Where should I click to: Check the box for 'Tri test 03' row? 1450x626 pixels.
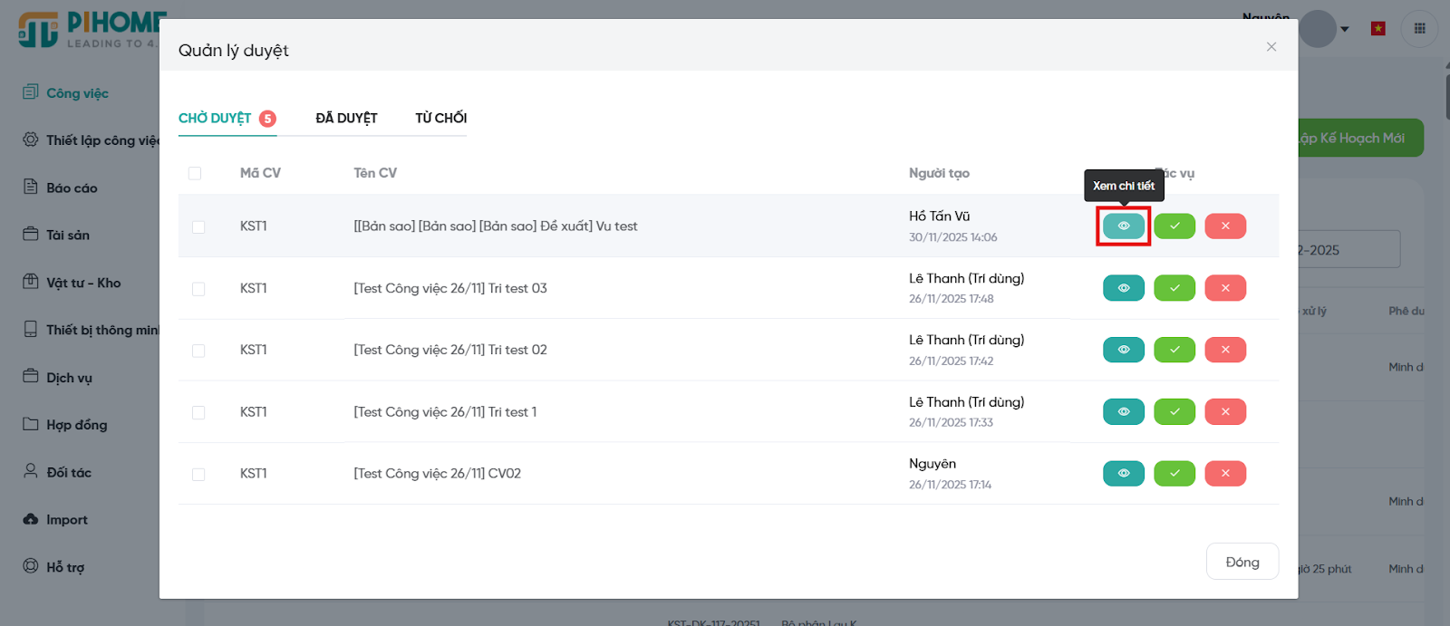pos(198,289)
